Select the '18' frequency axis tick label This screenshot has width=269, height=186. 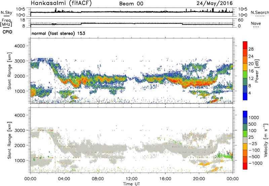coord(23,20)
